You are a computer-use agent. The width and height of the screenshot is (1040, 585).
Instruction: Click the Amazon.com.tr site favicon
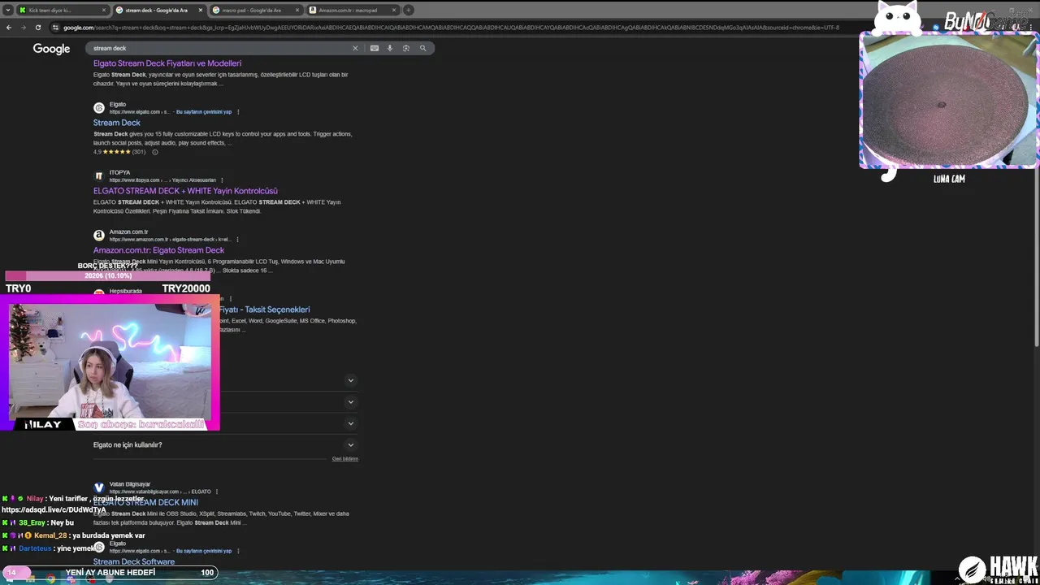click(x=99, y=236)
